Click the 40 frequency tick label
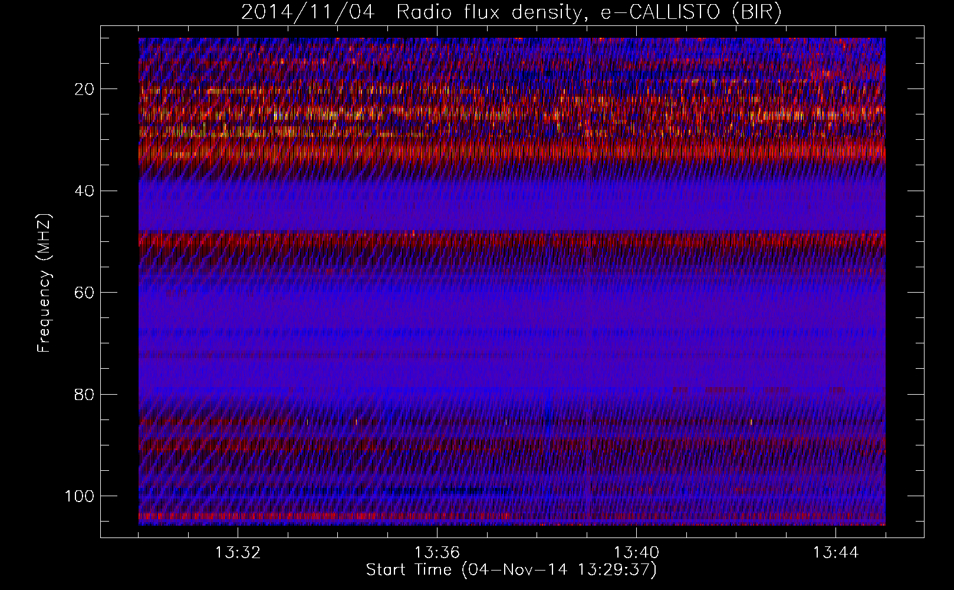 pyautogui.click(x=84, y=191)
